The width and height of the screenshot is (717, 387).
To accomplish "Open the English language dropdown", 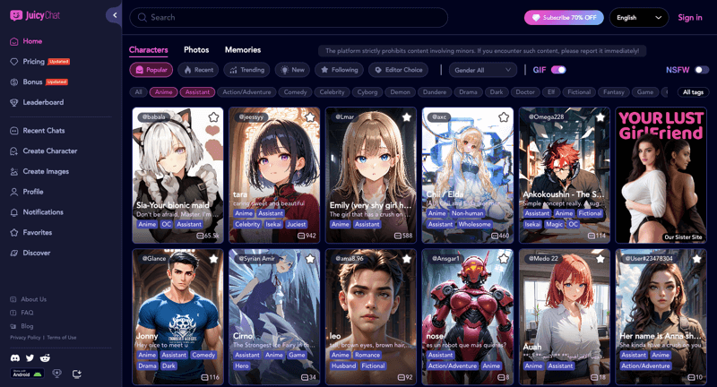I will [x=639, y=17].
